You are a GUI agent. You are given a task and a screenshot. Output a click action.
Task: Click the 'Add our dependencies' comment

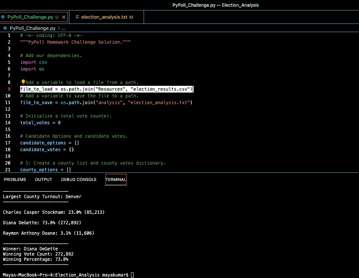coord(51,56)
